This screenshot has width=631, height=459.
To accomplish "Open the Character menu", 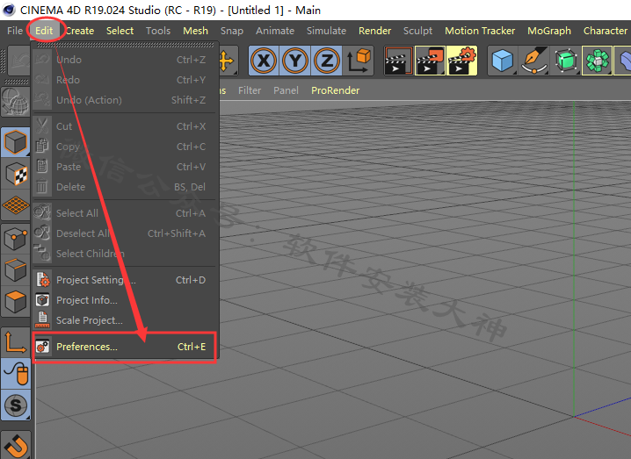I will tap(606, 31).
